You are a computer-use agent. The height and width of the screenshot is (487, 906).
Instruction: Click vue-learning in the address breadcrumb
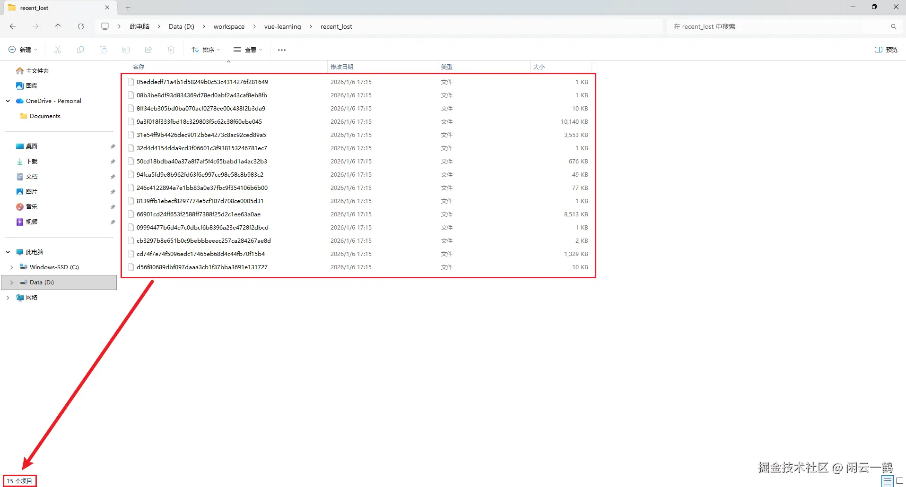pyautogui.click(x=282, y=26)
